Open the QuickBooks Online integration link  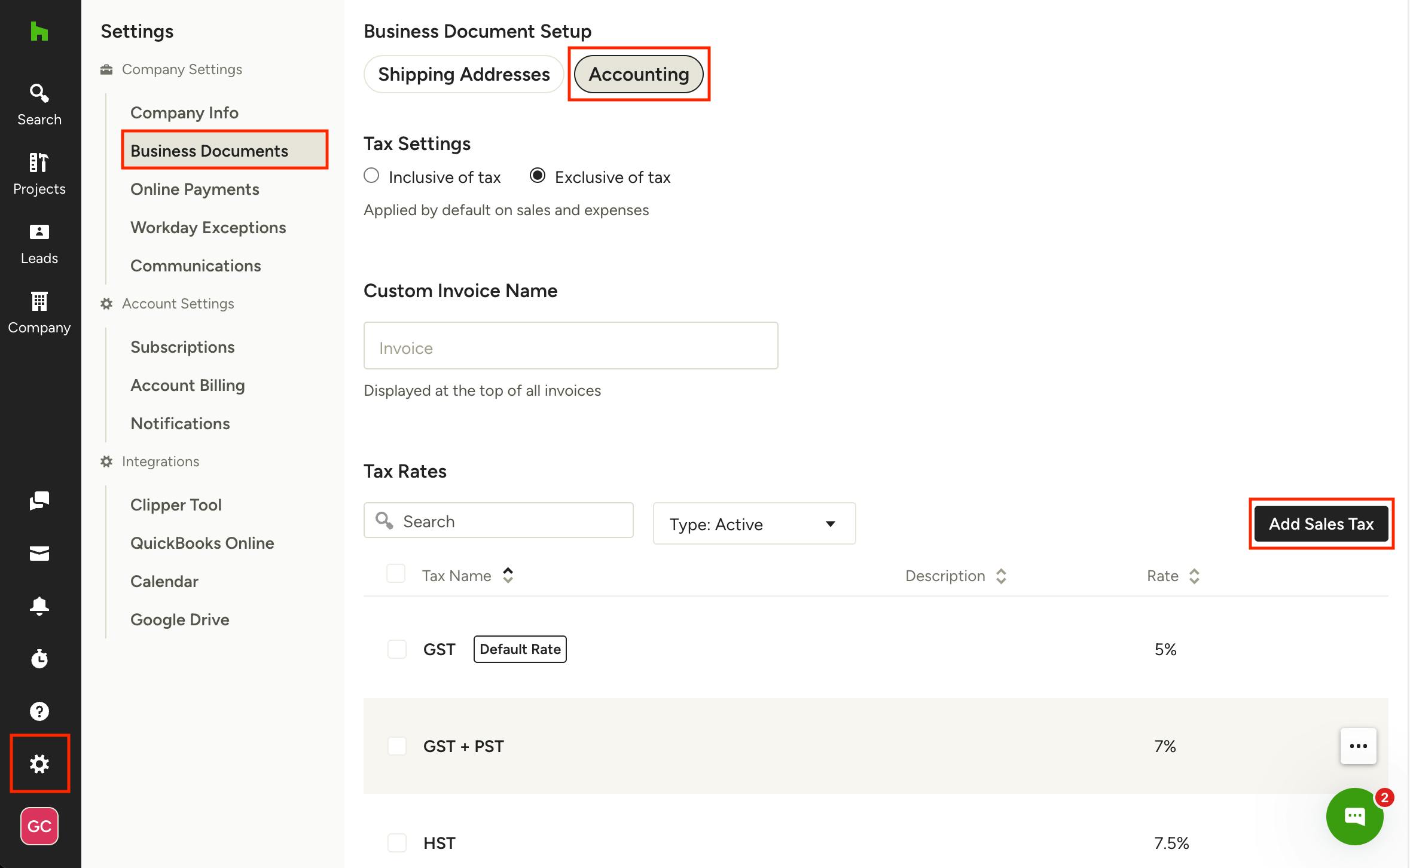[202, 543]
